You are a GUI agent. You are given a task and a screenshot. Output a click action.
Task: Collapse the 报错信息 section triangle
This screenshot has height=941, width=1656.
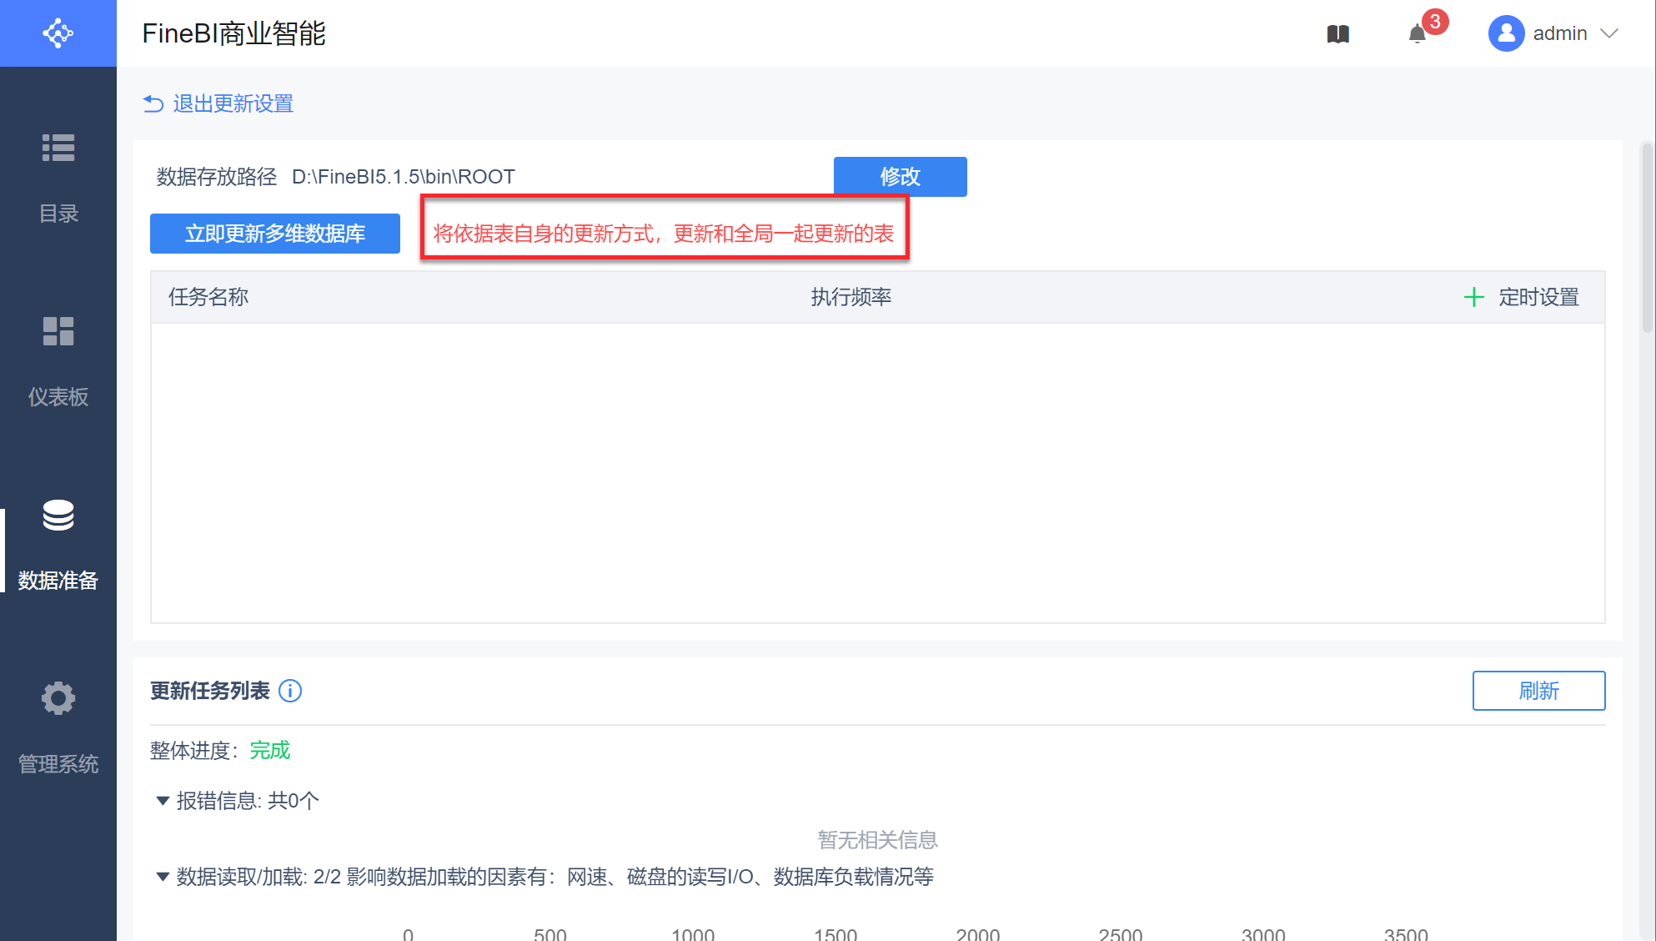163,801
